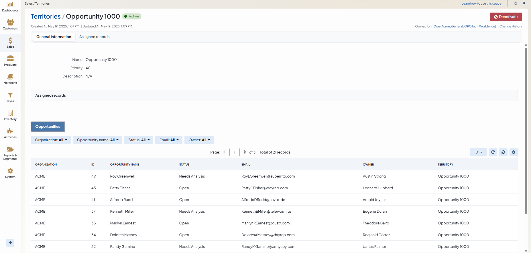Mark page as favorite with star
Viewport: 531px width, 253px height.
pos(516,3)
